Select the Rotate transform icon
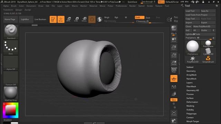Viewport: 221px width, 124px height. point(84,19)
